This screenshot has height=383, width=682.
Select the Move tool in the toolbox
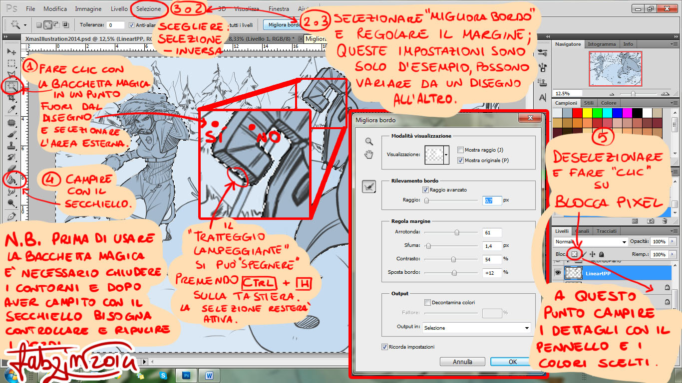coord(11,52)
